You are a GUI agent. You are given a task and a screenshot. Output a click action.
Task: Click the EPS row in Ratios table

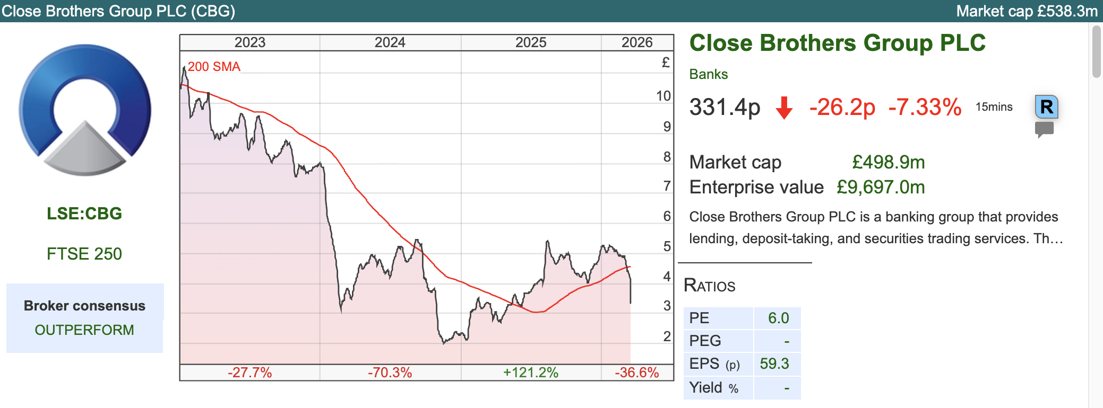742,364
